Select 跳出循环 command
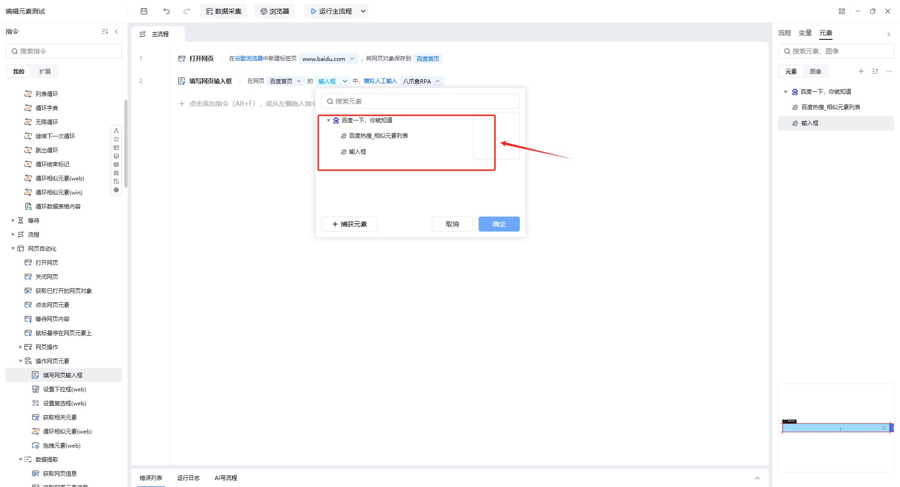 [x=47, y=150]
